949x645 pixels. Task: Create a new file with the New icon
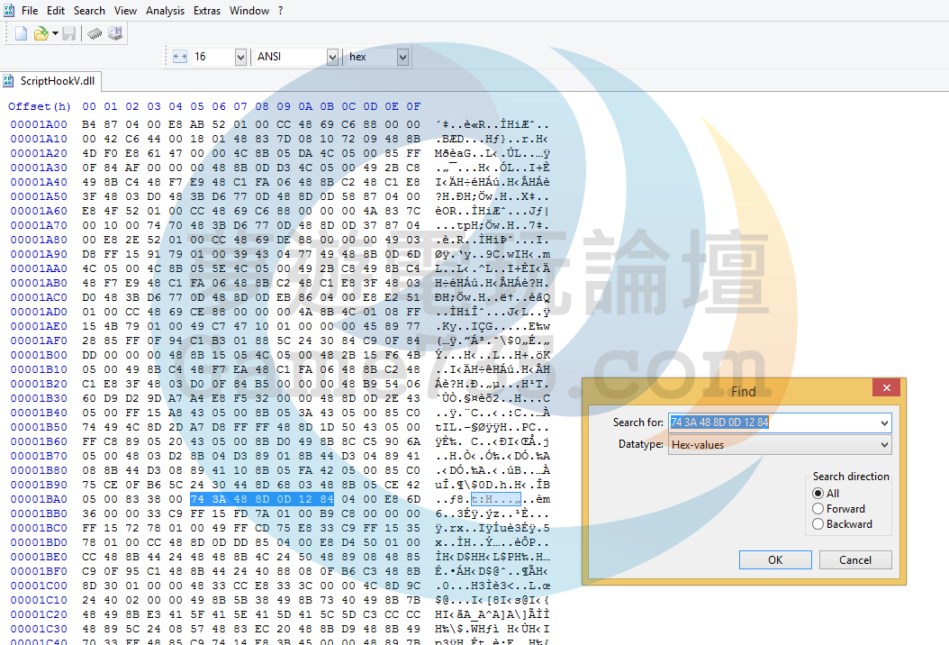(x=21, y=33)
